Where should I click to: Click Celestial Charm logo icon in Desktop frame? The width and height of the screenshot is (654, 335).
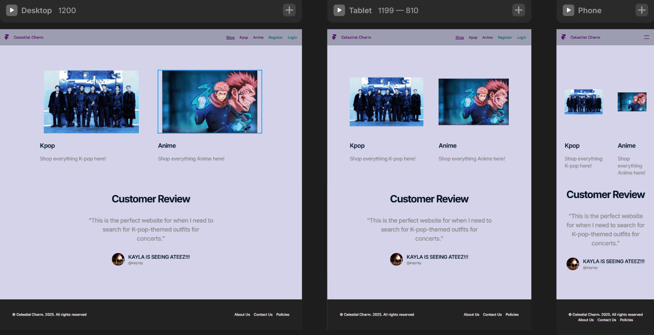tap(7, 37)
